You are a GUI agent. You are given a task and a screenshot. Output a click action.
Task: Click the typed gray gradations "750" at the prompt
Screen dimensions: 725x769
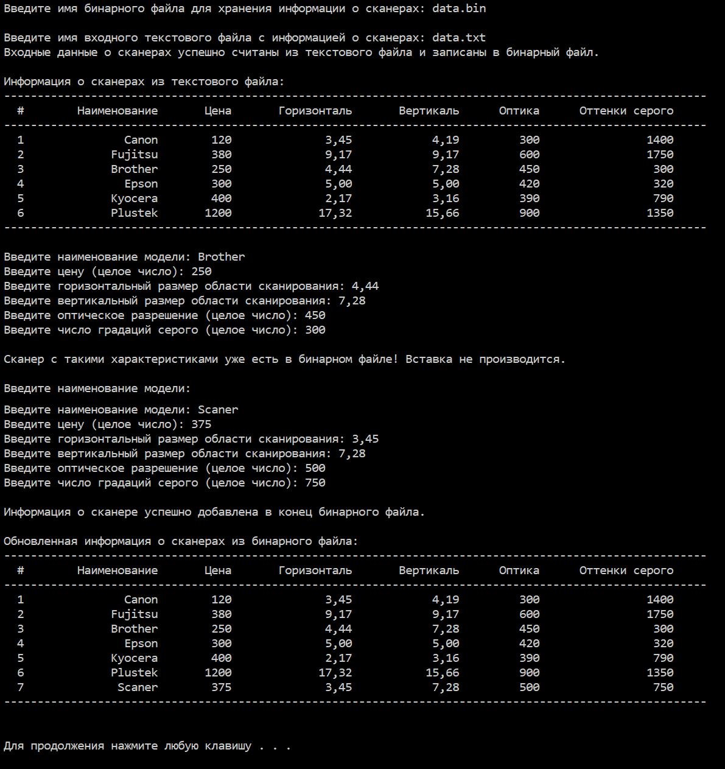click(315, 483)
